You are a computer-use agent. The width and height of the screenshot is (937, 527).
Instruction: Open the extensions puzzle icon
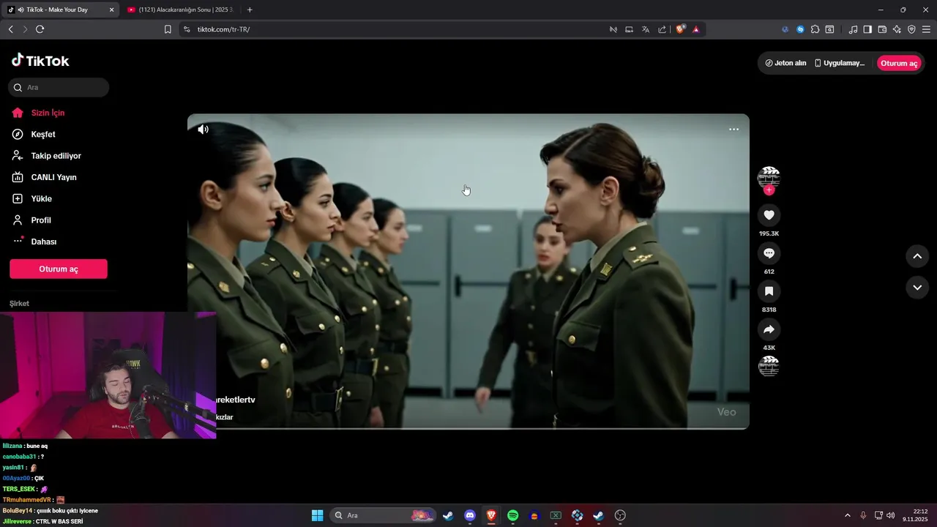(x=815, y=29)
